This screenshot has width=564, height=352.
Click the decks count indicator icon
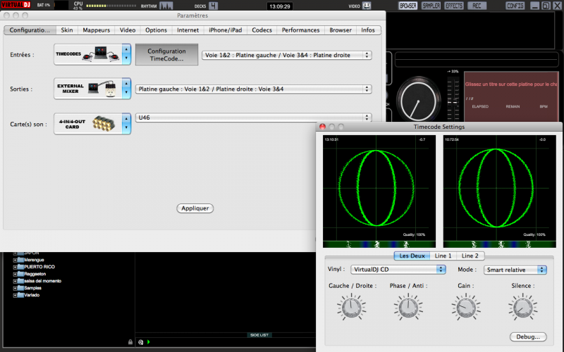tap(214, 6)
